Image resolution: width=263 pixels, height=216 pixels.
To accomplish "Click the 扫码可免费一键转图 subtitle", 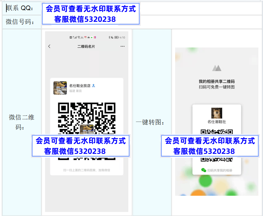I will pos(216,87).
